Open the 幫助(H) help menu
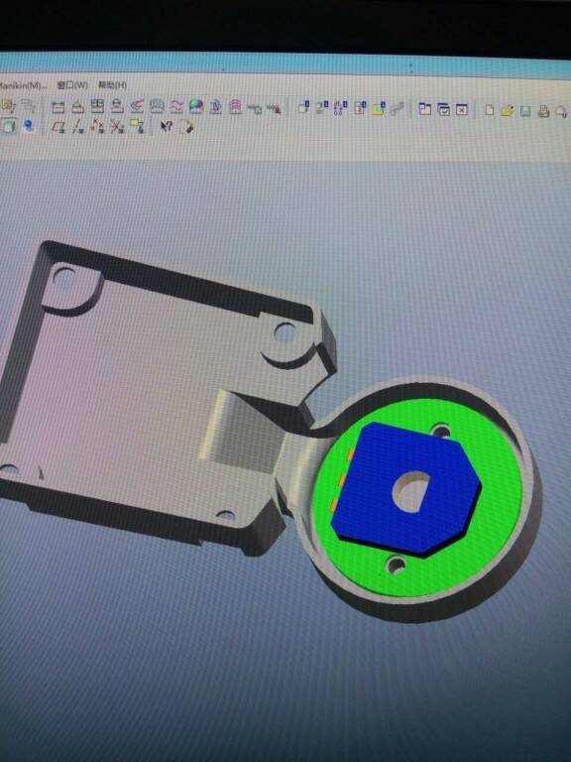571x762 pixels. point(112,85)
